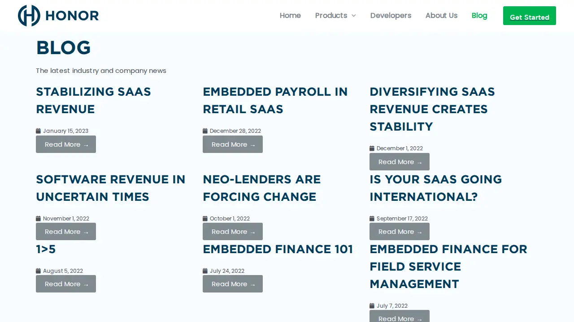Expand the Products dropdown chevron
Screen dimensions: 574x322
353,16
